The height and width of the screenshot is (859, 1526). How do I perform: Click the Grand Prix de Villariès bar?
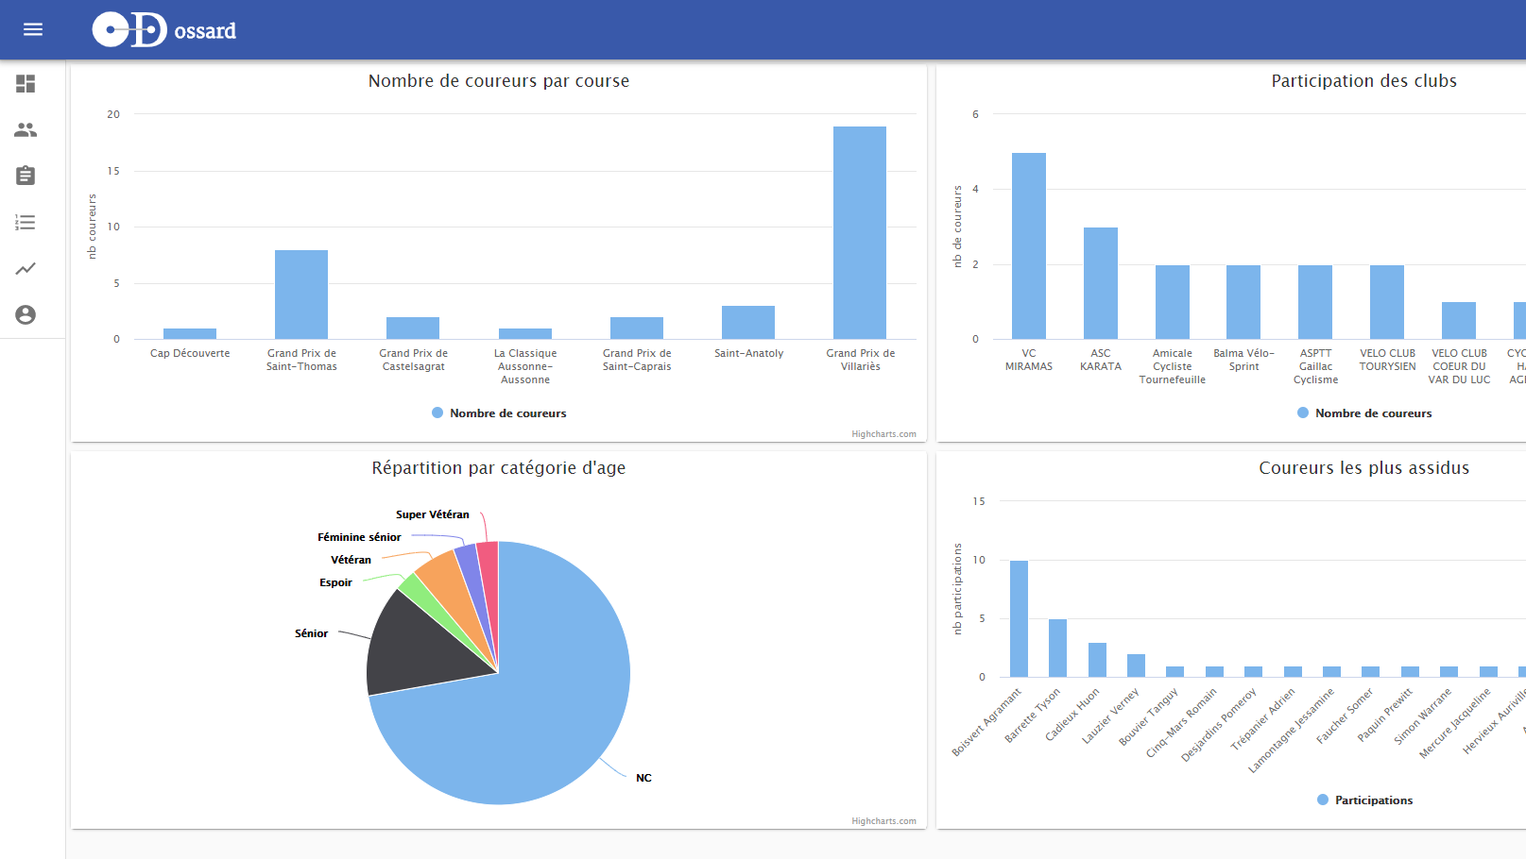pyautogui.click(x=860, y=232)
